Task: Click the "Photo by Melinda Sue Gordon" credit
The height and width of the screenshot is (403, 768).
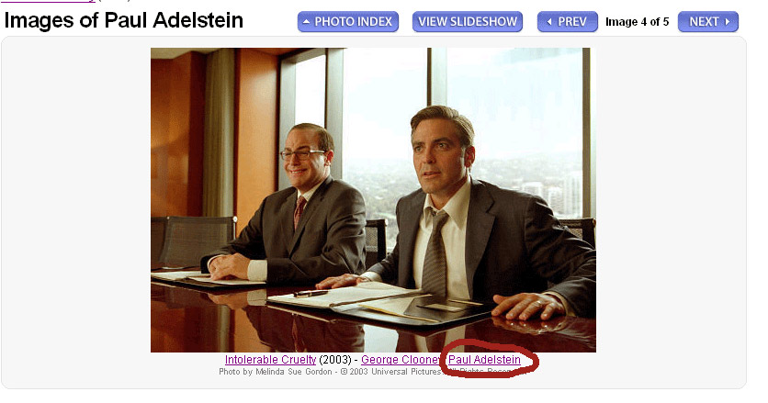Action: pos(276,372)
